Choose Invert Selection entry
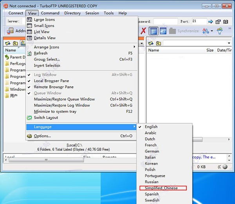This screenshot has height=204, width=235. pyautogui.click(x=82, y=66)
